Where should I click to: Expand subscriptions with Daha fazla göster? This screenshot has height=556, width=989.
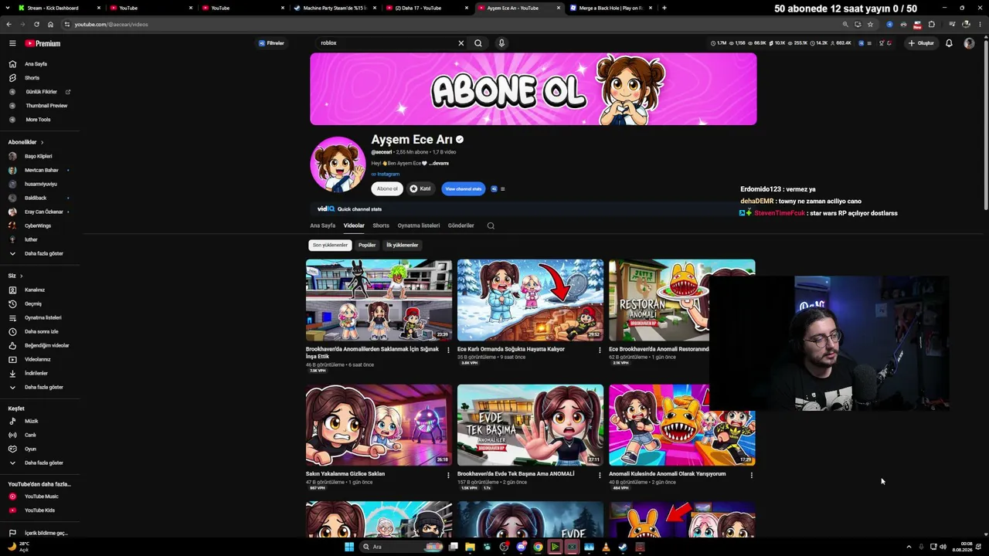40,253
